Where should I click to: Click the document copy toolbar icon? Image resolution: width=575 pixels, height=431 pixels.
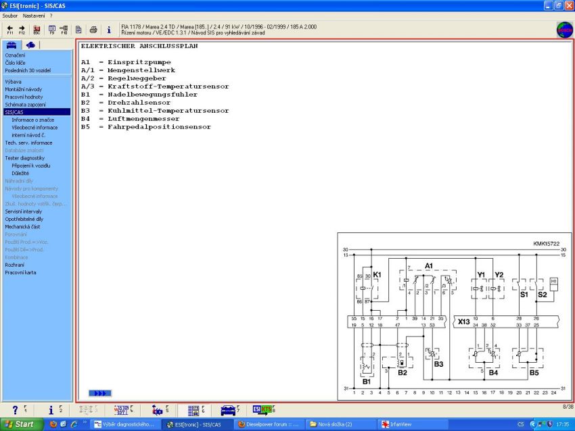click(x=78, y=30)
